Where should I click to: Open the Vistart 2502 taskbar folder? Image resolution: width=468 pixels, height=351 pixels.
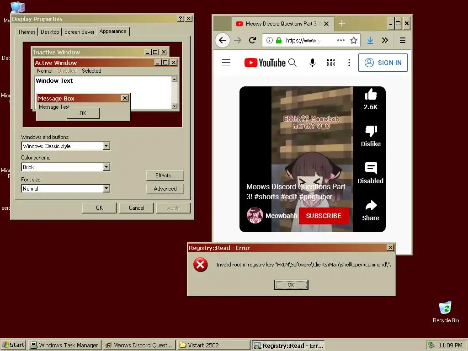(213, 346)
